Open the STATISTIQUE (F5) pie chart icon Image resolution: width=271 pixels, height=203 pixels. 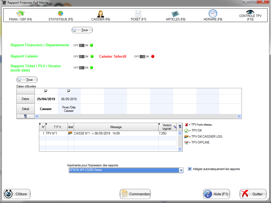(x=60, y=14)
